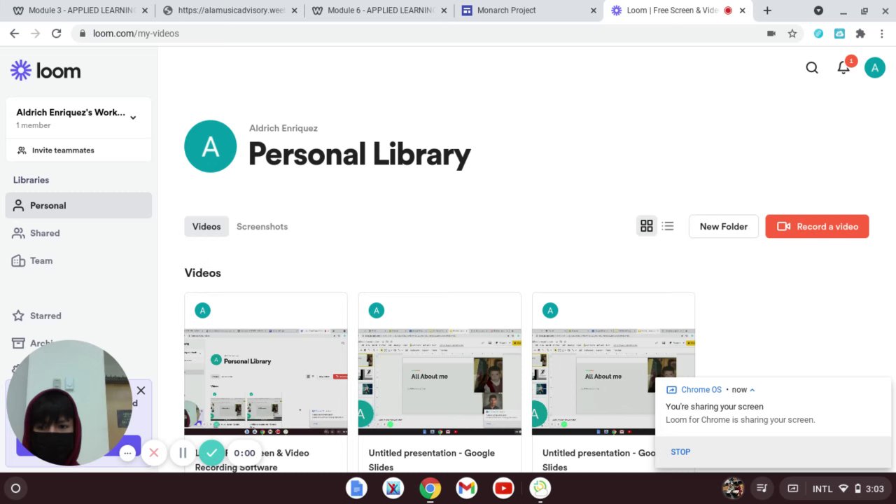Click STOP to end screen sharing
896x504 pixels.
[x=680, y=452]
